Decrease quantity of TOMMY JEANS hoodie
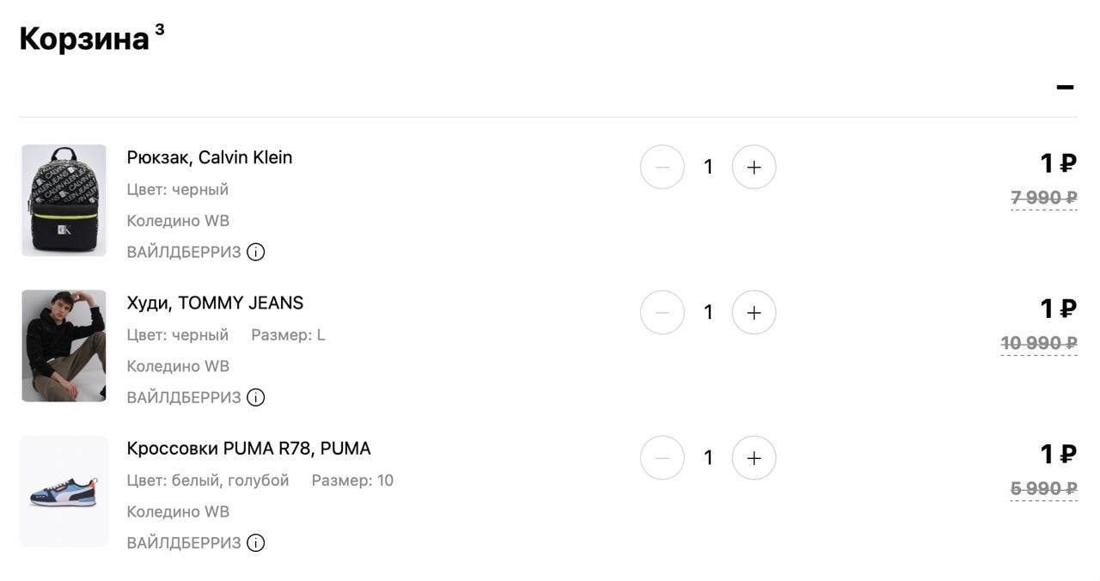 pyautogui.click(x=662, y=312)
